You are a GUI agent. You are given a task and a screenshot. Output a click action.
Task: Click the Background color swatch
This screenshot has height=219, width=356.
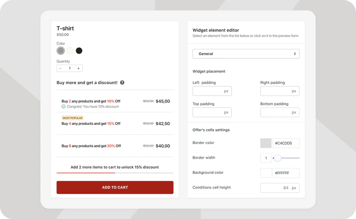coord(266,173)
